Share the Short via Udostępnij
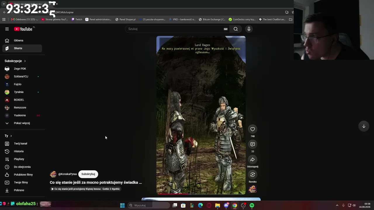 pos(252,160)
